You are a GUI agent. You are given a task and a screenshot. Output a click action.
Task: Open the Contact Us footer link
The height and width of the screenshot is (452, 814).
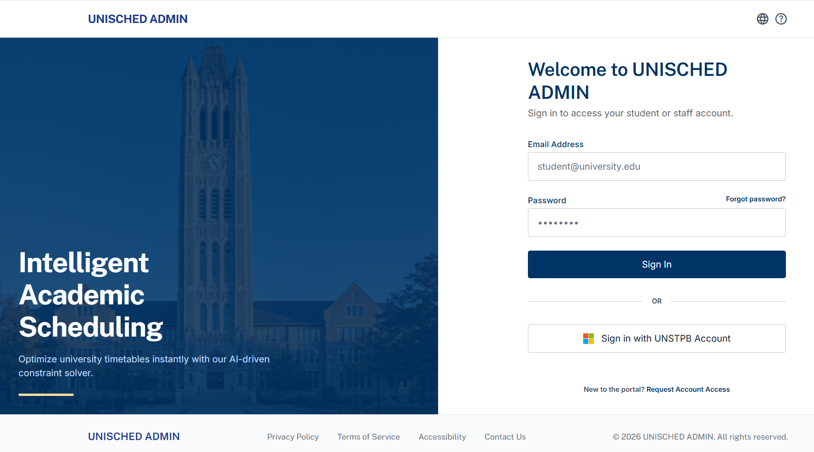click(x=505, y=437)
